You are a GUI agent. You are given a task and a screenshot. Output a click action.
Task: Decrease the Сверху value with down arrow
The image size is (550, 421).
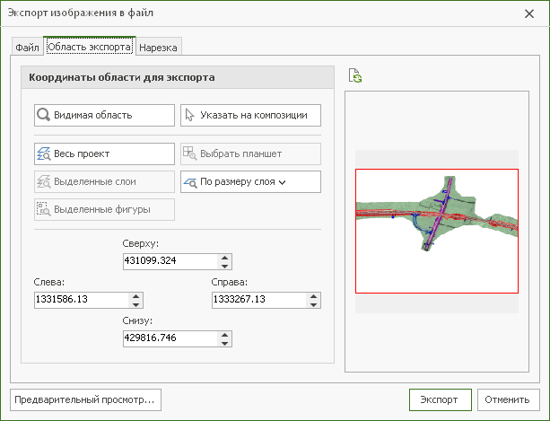[x=225, y=266]
